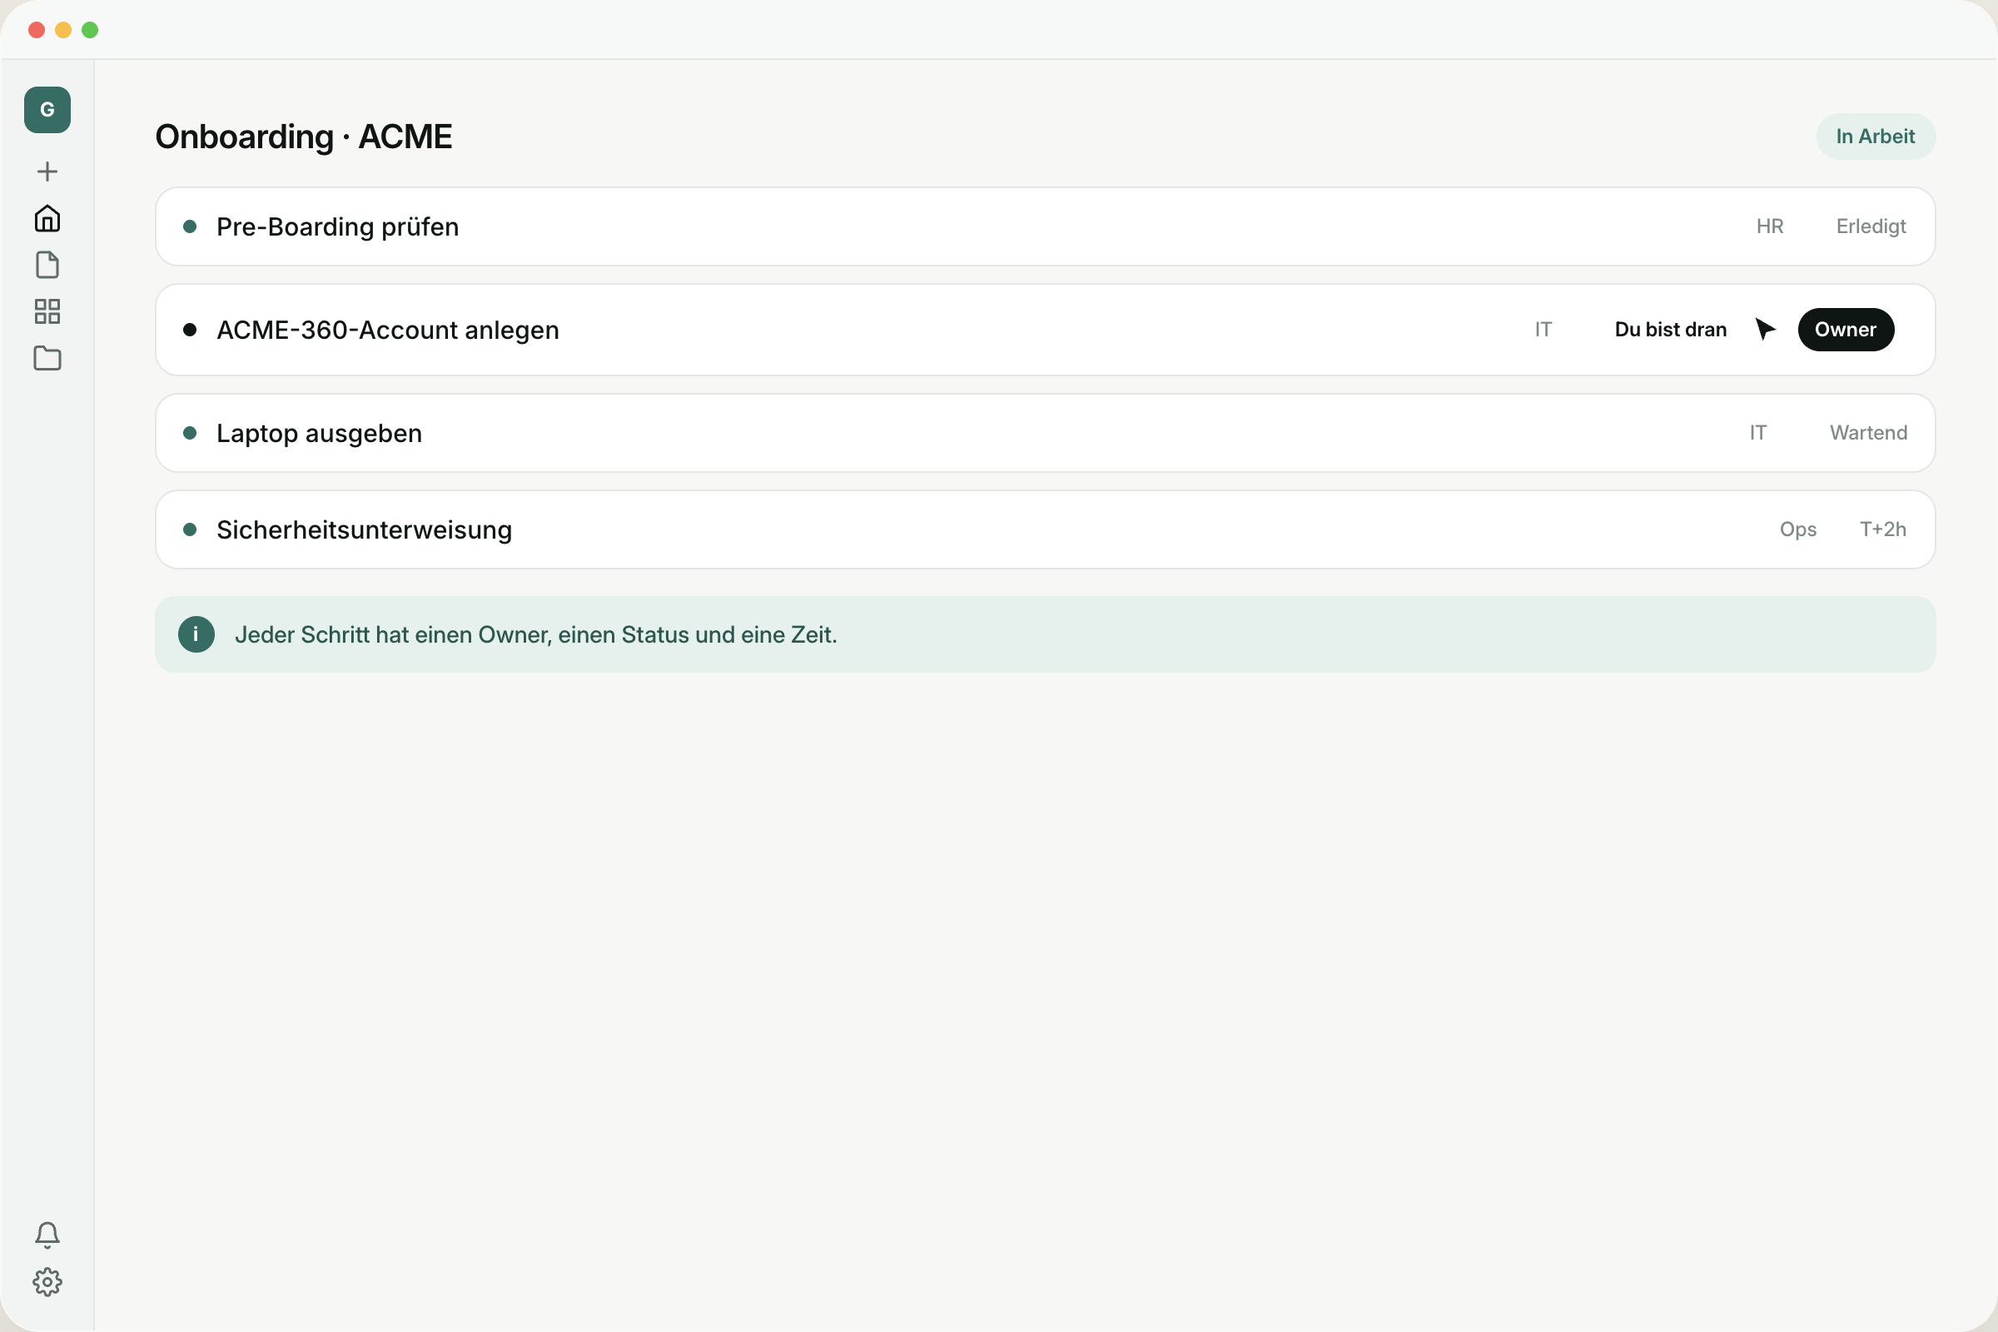Open the Laptop ausgeben step
The width and height of the screenshot is (1998, 1332).
pos(1046,433)
